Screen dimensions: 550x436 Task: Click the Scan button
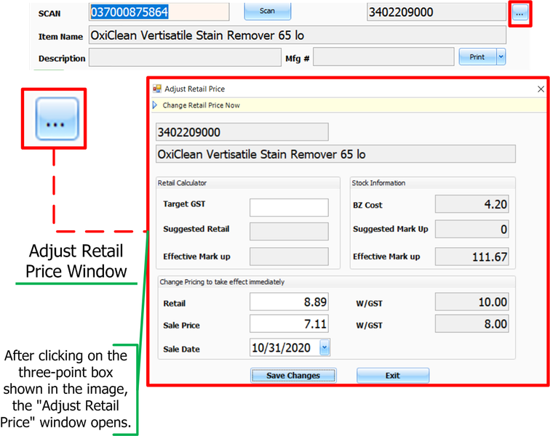pyautogui.click(x=267, y=11)
